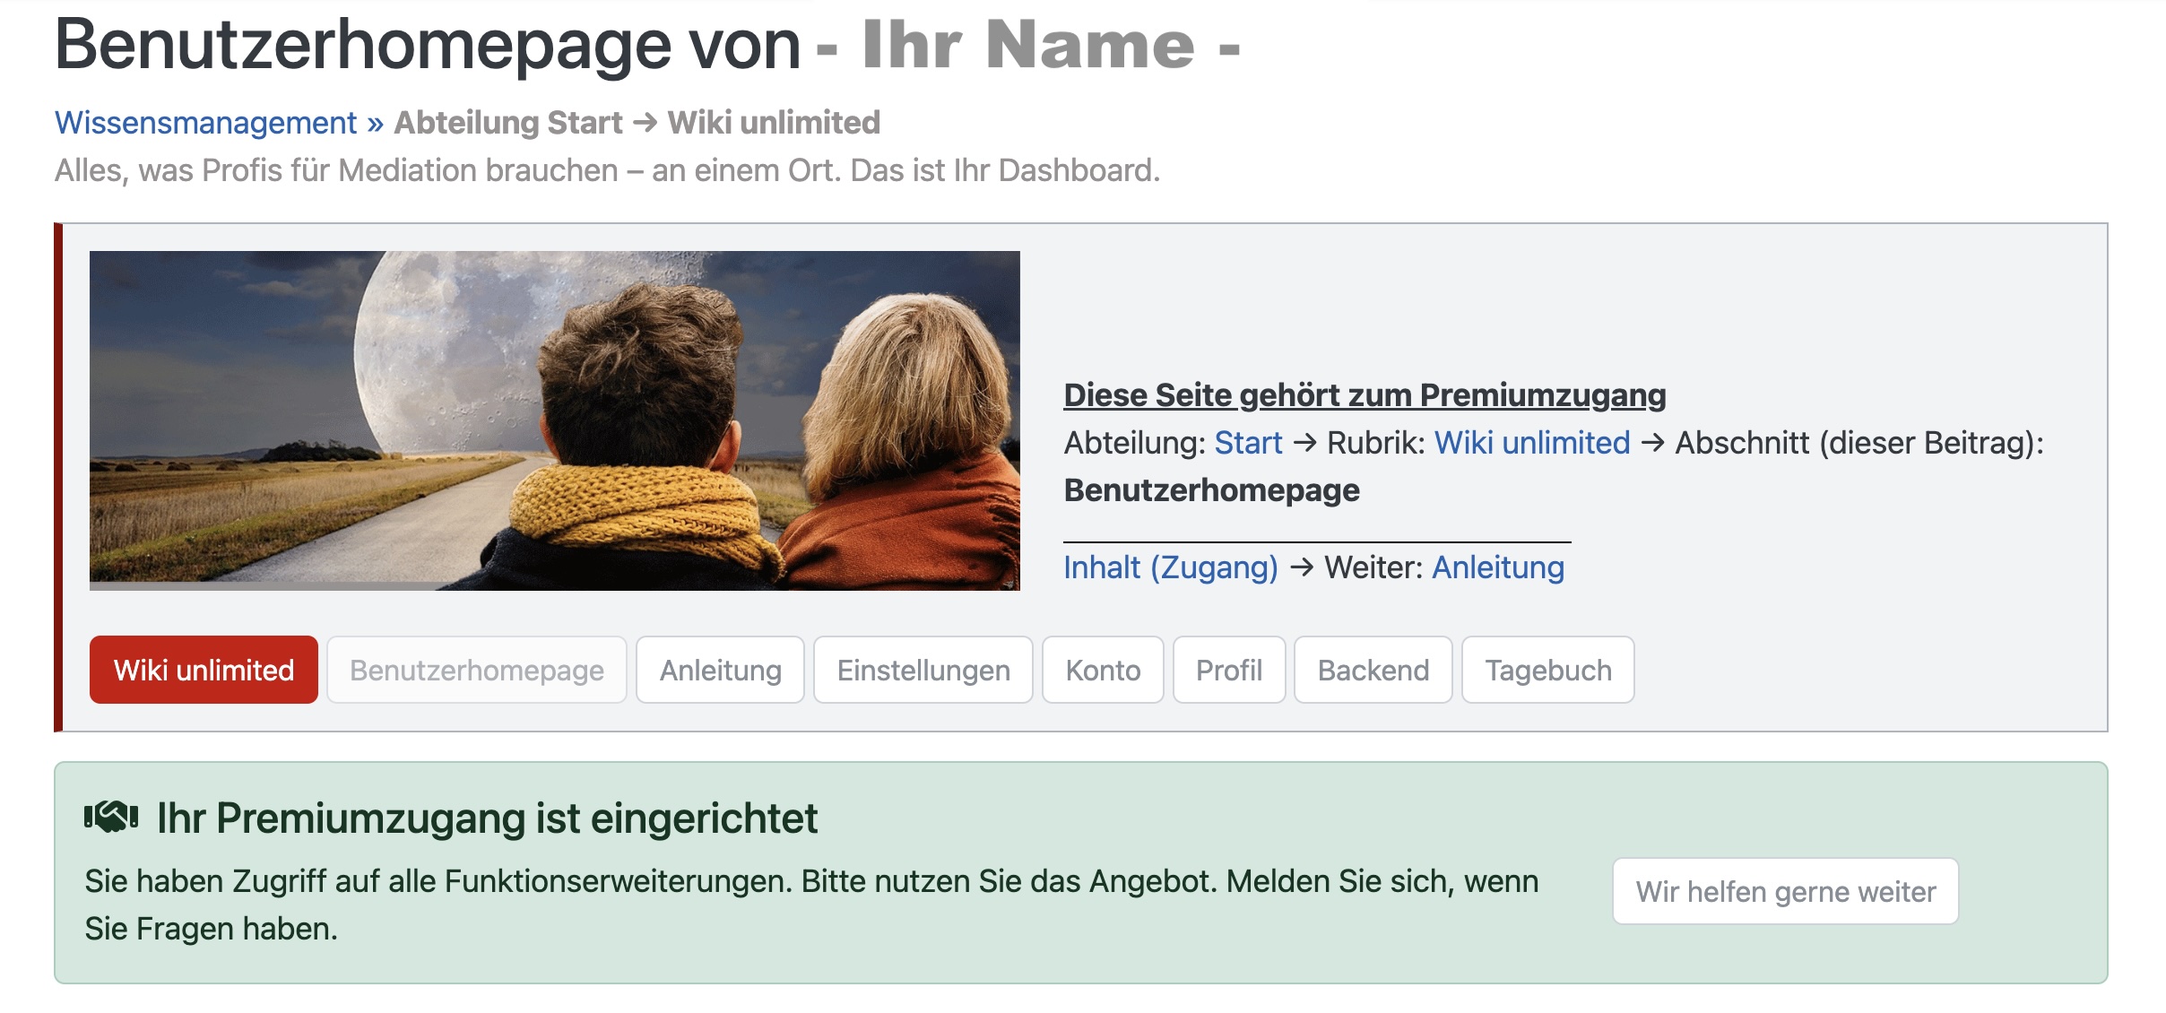Follow the Weiter: Anleitung link
The width and height of the screenshot is (2166, 1013).
[x=1497, y=567]
